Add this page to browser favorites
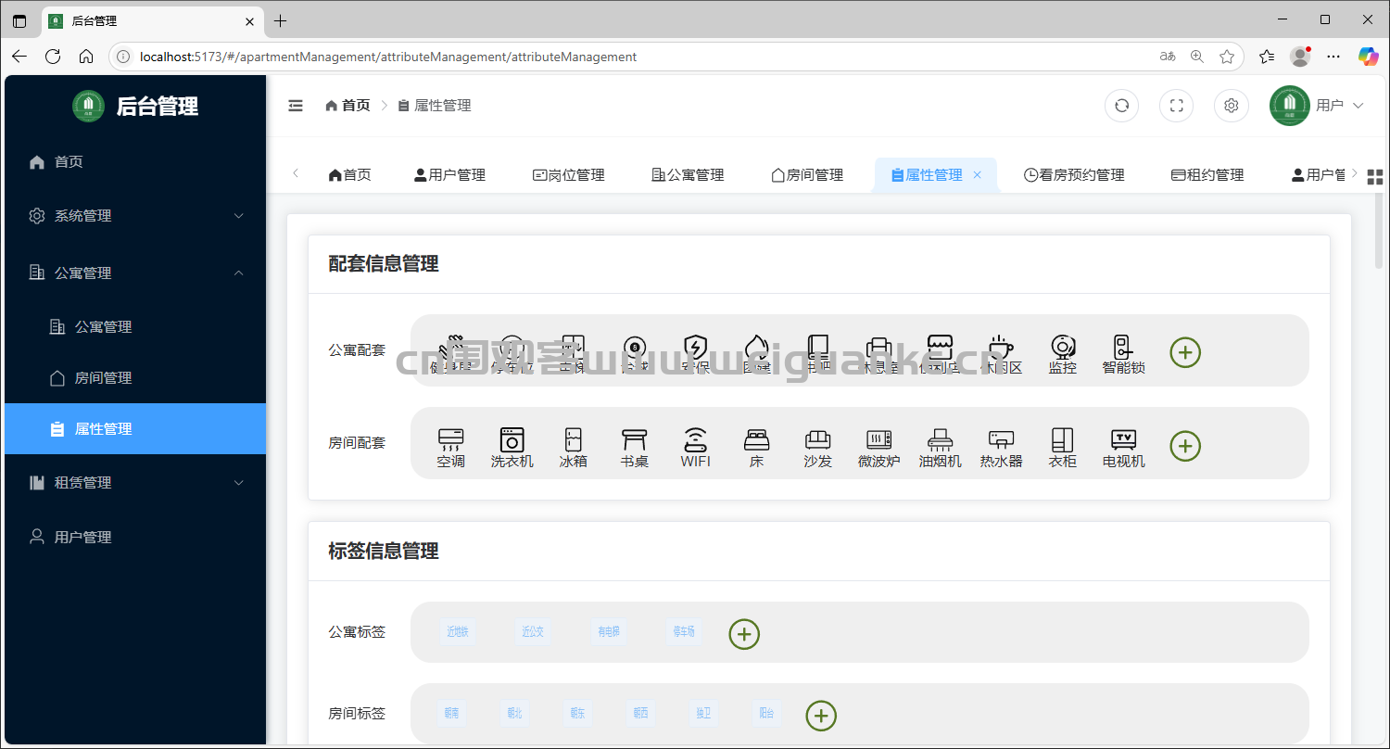1390x749 pixels. click(x=1227, y=57)
